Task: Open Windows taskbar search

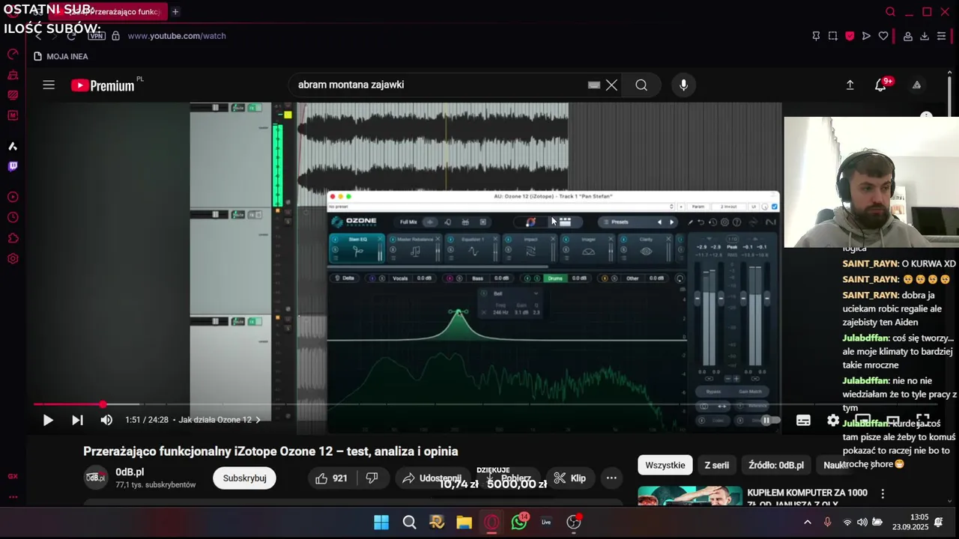Action: click(x=409, y=523)
